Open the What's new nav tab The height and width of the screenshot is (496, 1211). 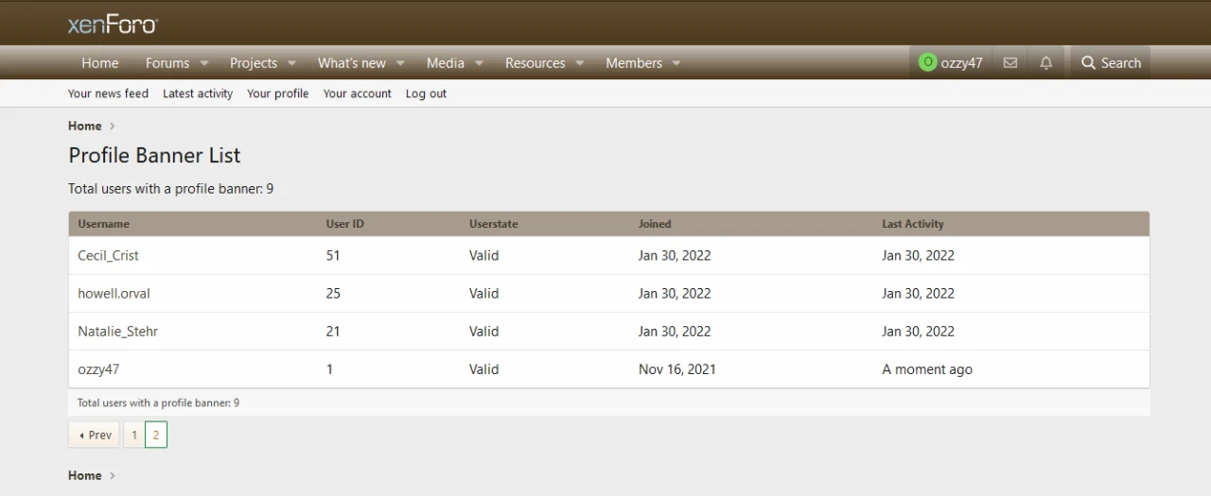pyautogui.click(x=352, y=63)
